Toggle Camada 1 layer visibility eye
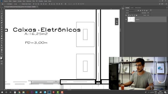This screenshot has width=168, height=94. click(x=126, y=20)
